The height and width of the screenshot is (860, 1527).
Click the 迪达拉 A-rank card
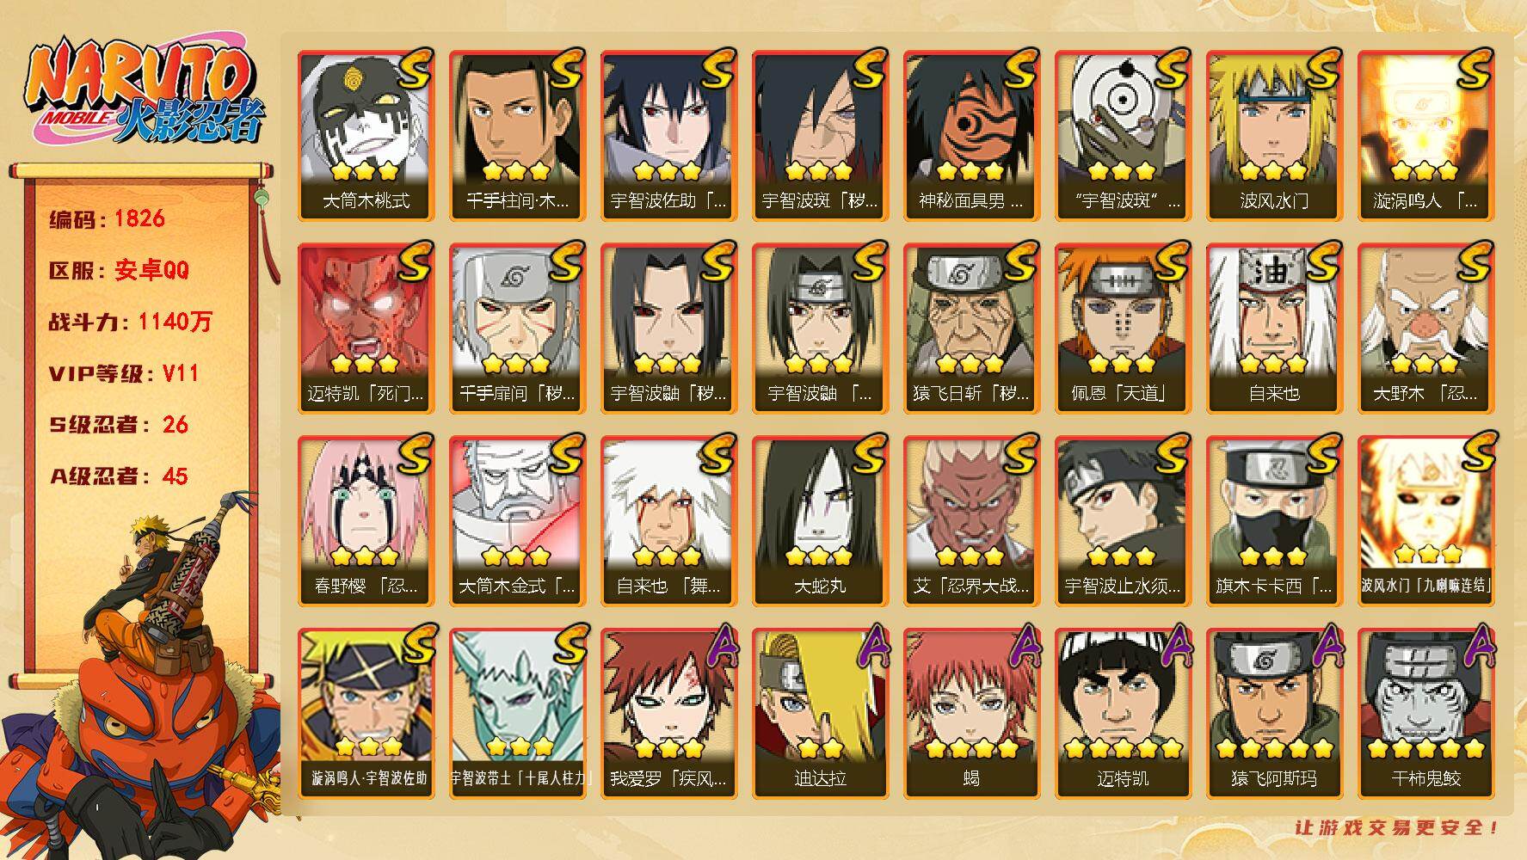(821, 714)
